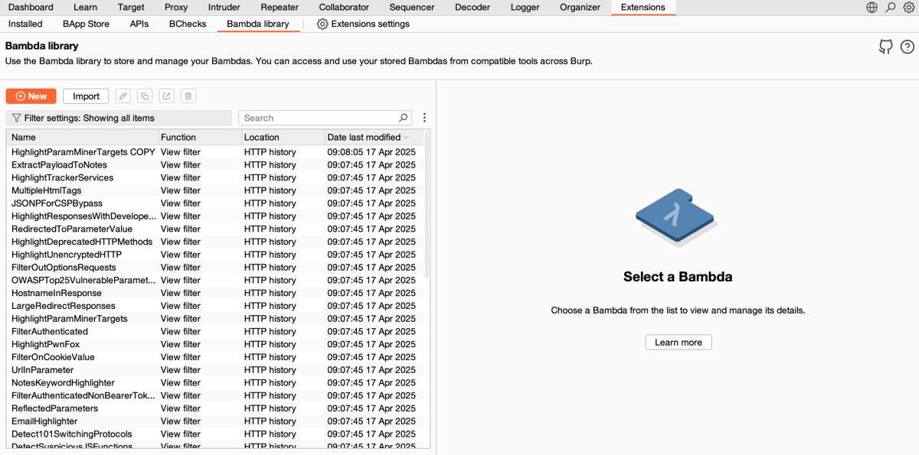The height and width of the screenshot is (455, 919).
Task: Pick the RedirectedToParameterValue Bambda
Action: (214, 229)
